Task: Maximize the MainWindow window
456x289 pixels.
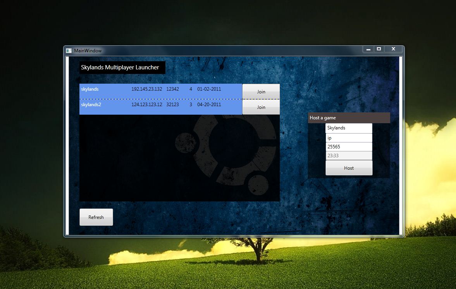Action: [379, 49]
